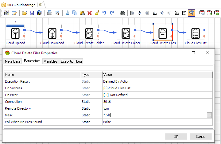221x144 pixels.
Task: Delete using the red X toolbar icon
Action: pyautogui.click(x=90, y=13)
